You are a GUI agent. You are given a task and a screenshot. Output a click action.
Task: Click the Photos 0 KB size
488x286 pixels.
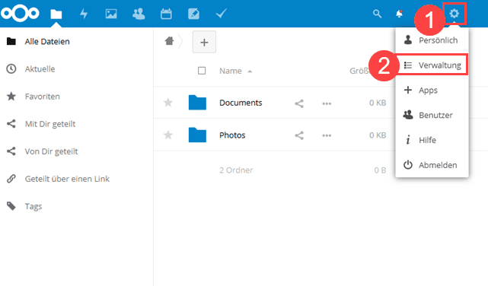(x=378, y=135)
